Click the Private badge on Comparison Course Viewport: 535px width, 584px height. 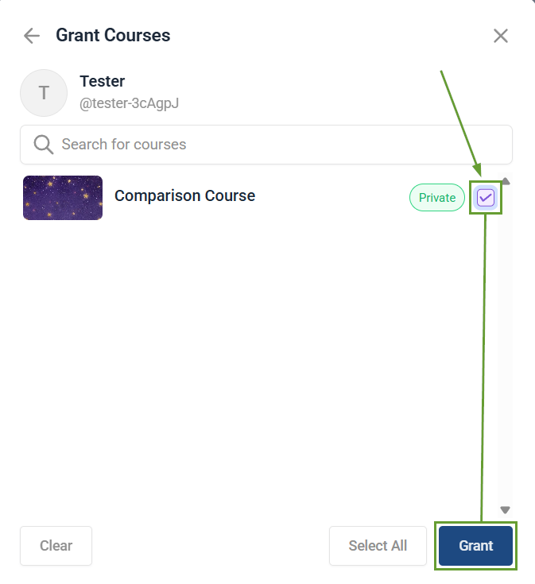[x=436, y=198]
